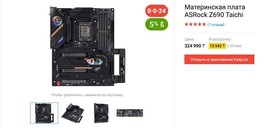Open the (1 отзыв) reviews link
Image resolution: width=264 pixels, height=128 pixels.
(216, 25)
